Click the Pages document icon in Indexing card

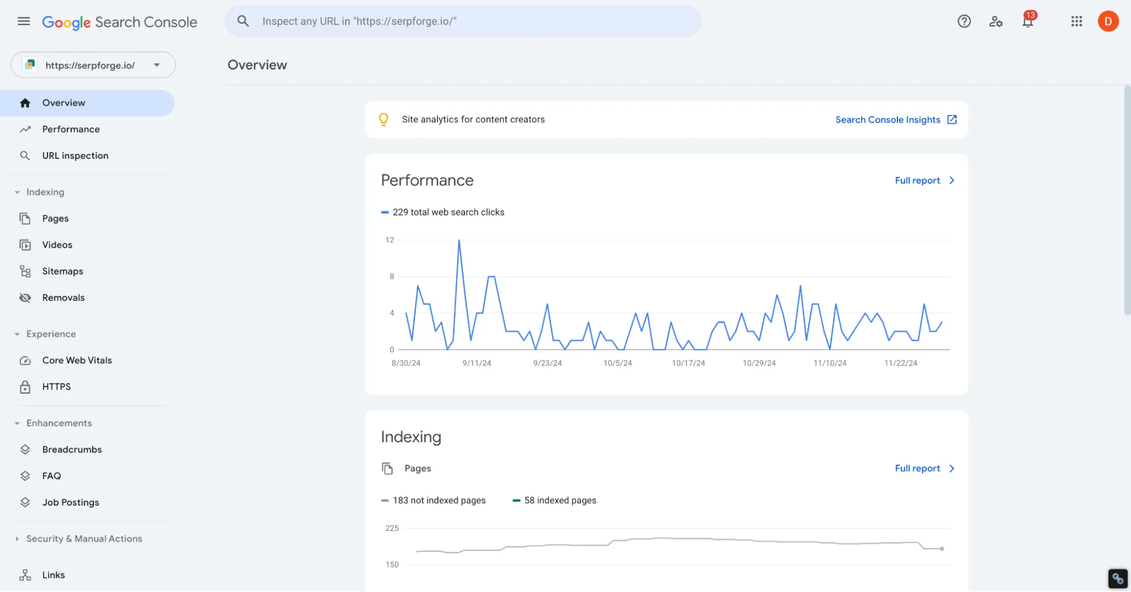pos(387,468)
